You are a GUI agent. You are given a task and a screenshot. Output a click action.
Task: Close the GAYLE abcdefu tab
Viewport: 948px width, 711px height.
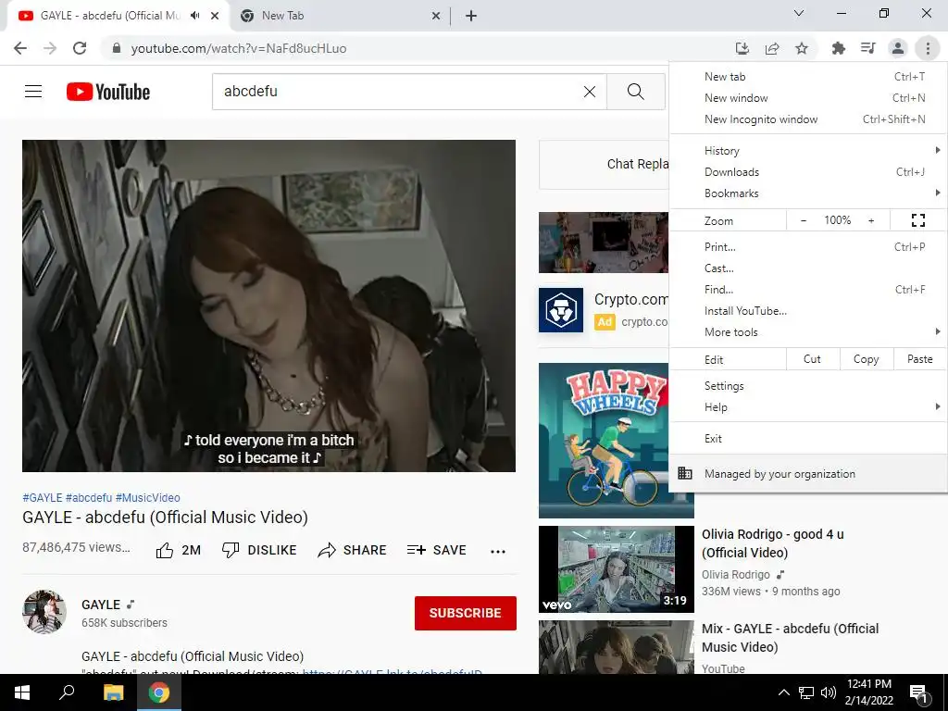215,16
